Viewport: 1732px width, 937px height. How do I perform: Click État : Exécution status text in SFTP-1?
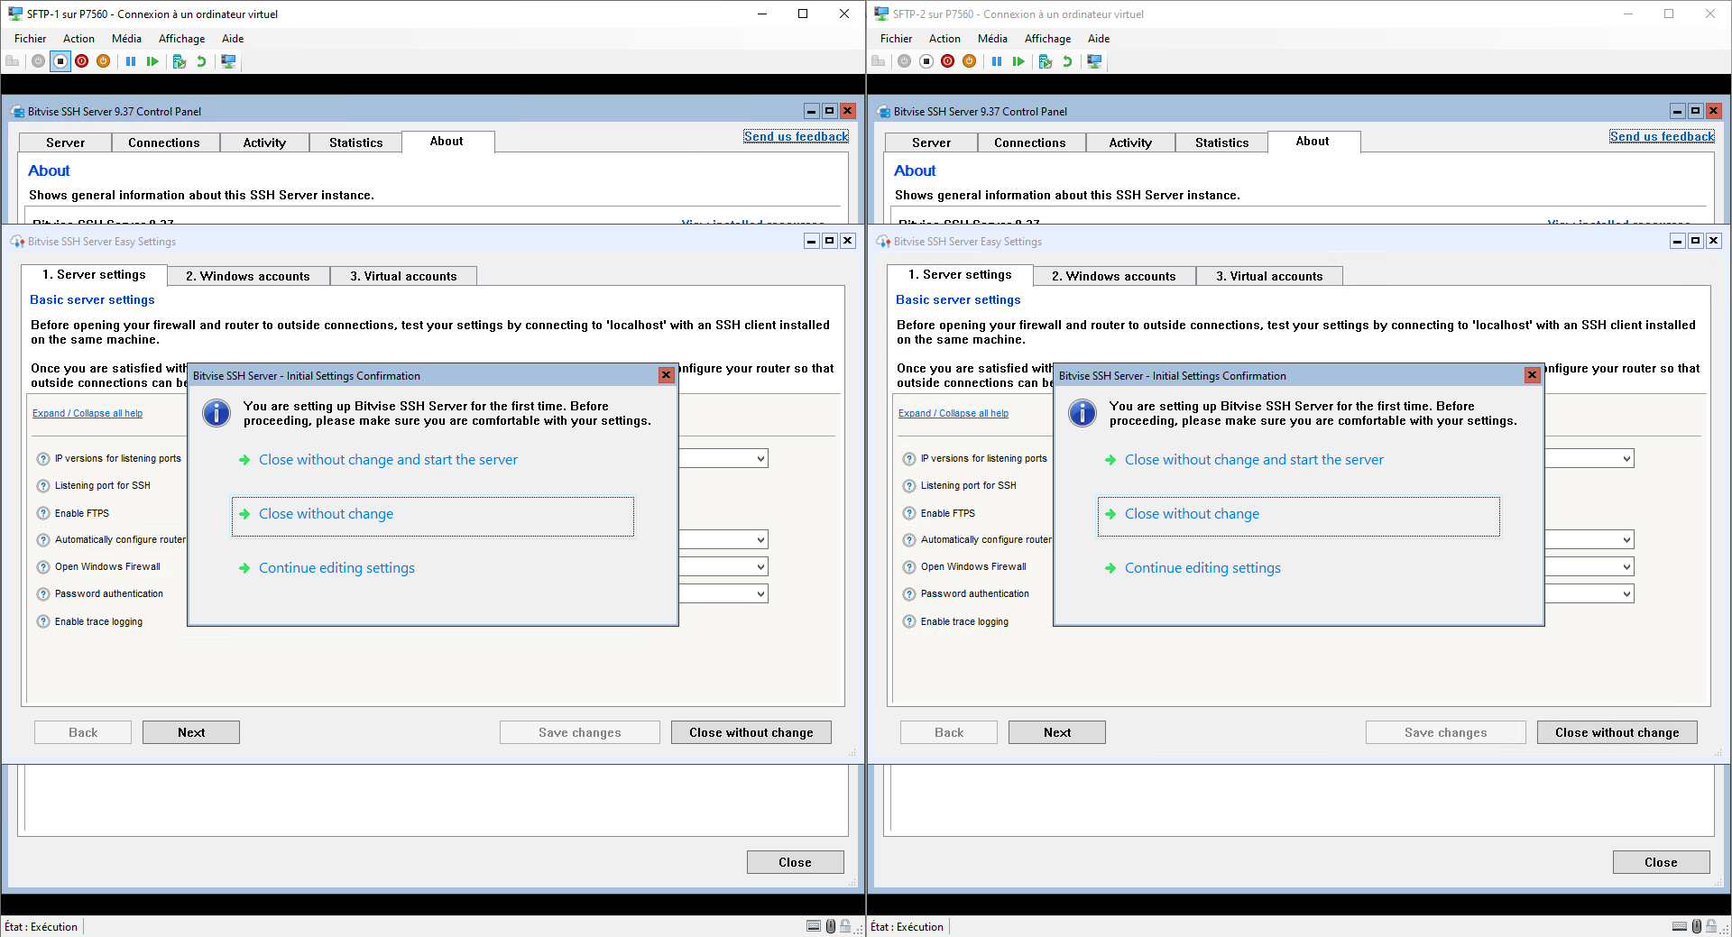(41, 926)
